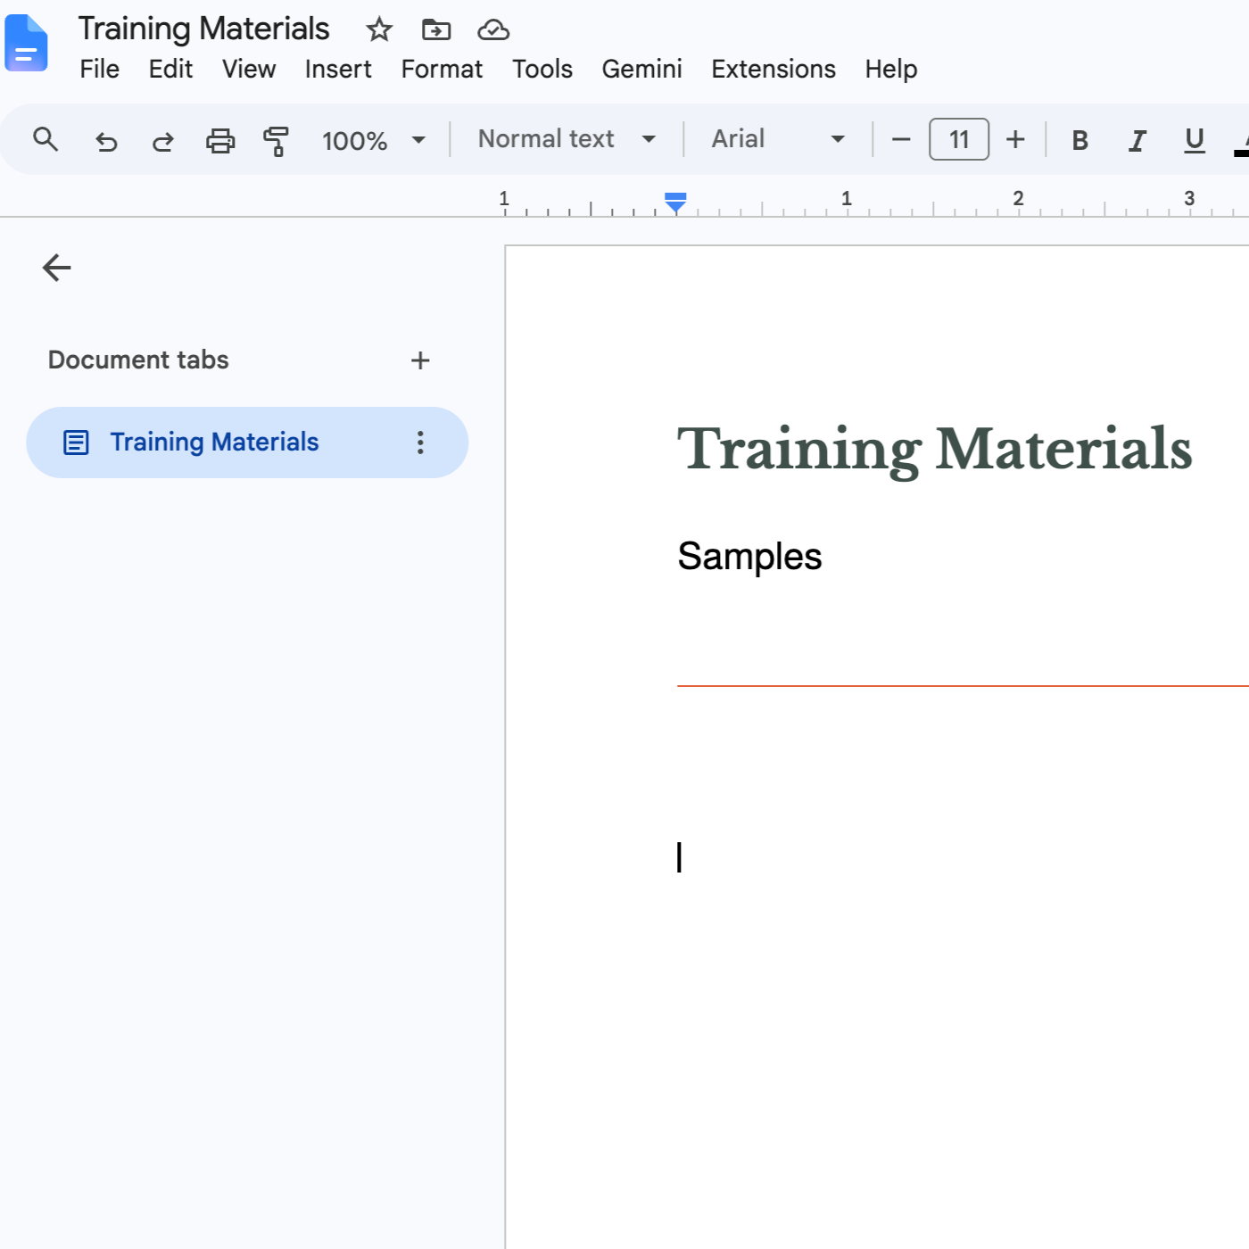The height and width of the screenshot is (1249, 1249).
Task: Rename the document title Training Materials
Action: click(203, 29)
